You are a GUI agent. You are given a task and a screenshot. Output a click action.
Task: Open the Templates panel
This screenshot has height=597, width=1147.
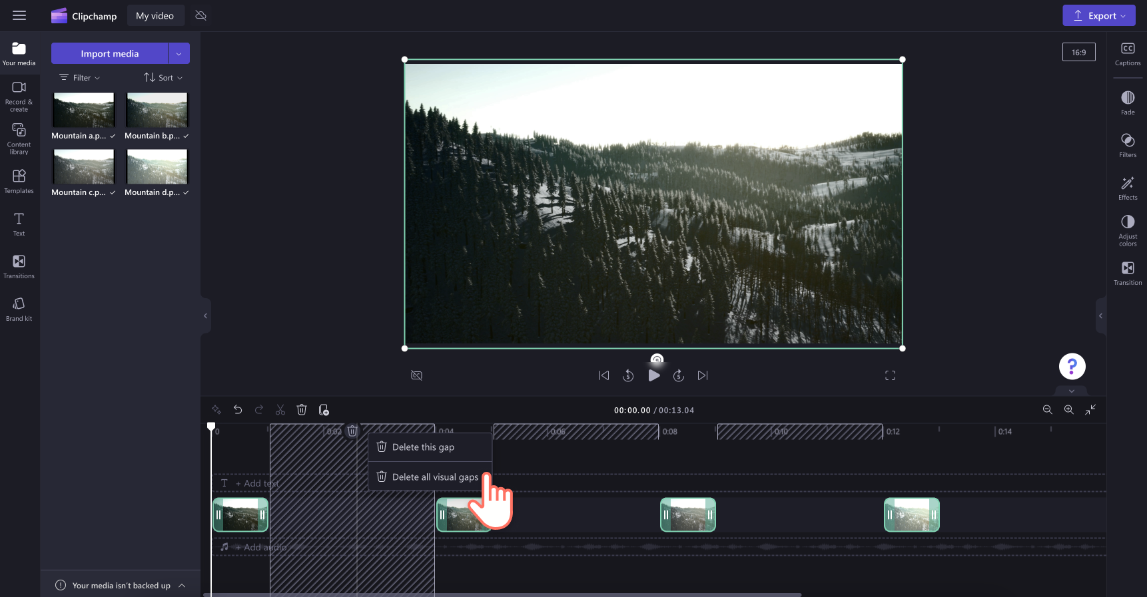(19, 181)
